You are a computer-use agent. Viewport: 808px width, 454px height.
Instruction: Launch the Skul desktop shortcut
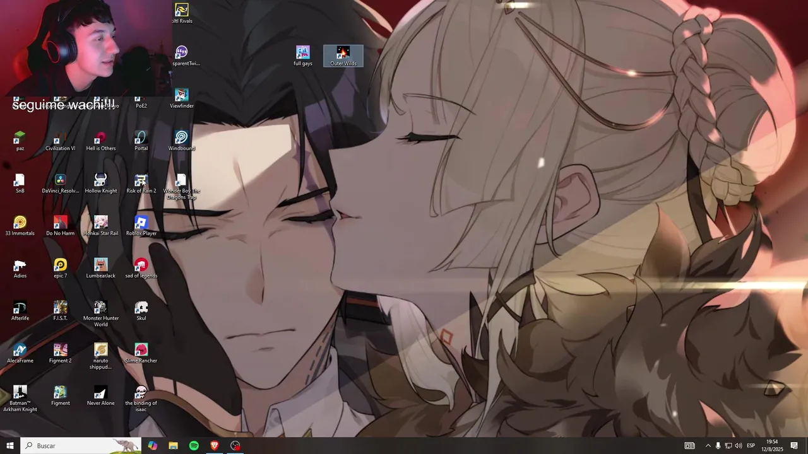141,311
